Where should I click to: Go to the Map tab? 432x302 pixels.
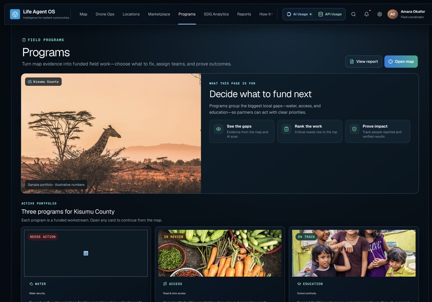point(84,14)
